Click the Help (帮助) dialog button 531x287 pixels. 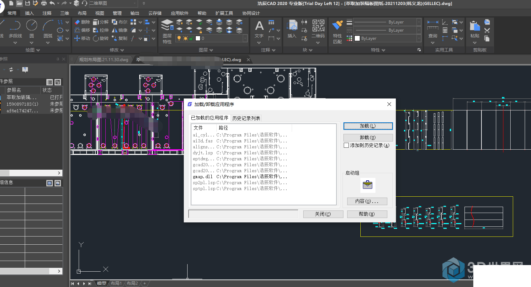pyautogui.click(x=367, y=214)
